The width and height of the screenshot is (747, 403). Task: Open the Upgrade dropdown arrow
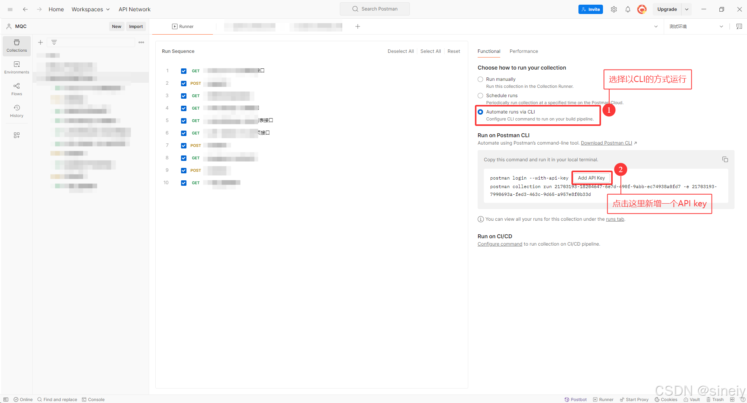coord(687,9)
